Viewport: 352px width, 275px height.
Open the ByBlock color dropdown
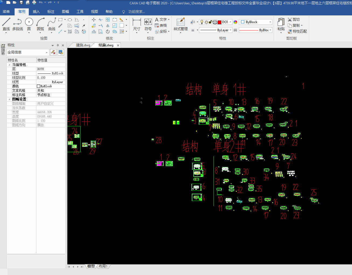(x=256, y=22)
